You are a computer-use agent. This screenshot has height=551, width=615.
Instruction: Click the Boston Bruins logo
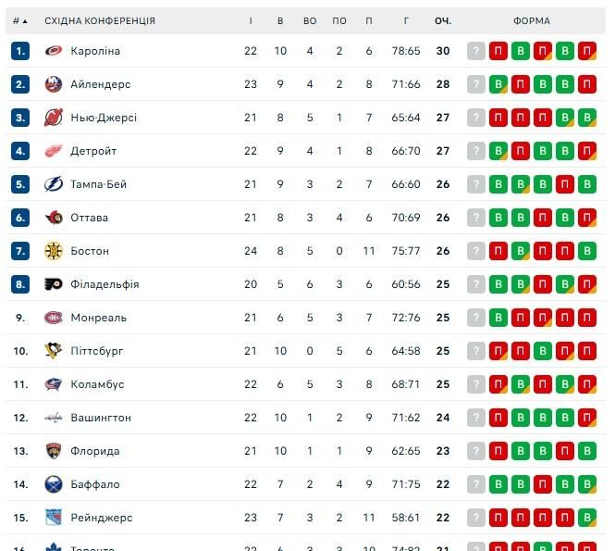[53, 251]
